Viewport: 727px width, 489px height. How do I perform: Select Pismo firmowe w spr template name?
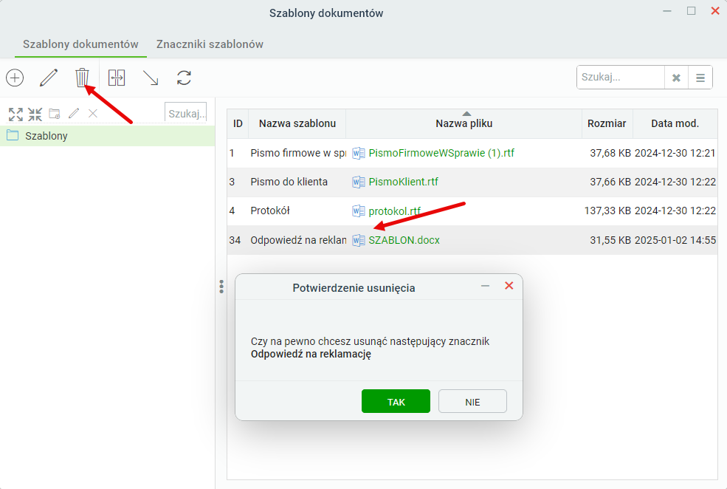coord(298,153)
